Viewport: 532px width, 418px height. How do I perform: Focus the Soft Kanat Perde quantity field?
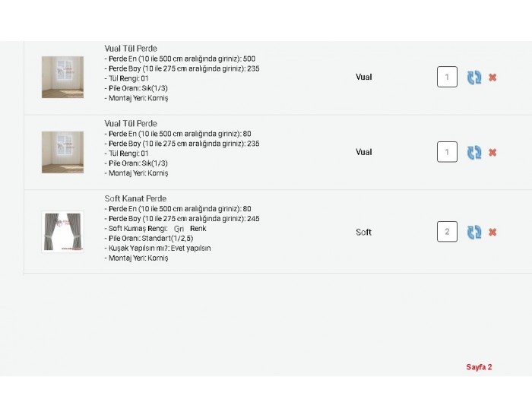click(447, 232)
